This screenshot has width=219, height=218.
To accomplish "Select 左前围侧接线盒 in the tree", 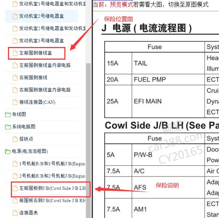I will coord(36,53).
